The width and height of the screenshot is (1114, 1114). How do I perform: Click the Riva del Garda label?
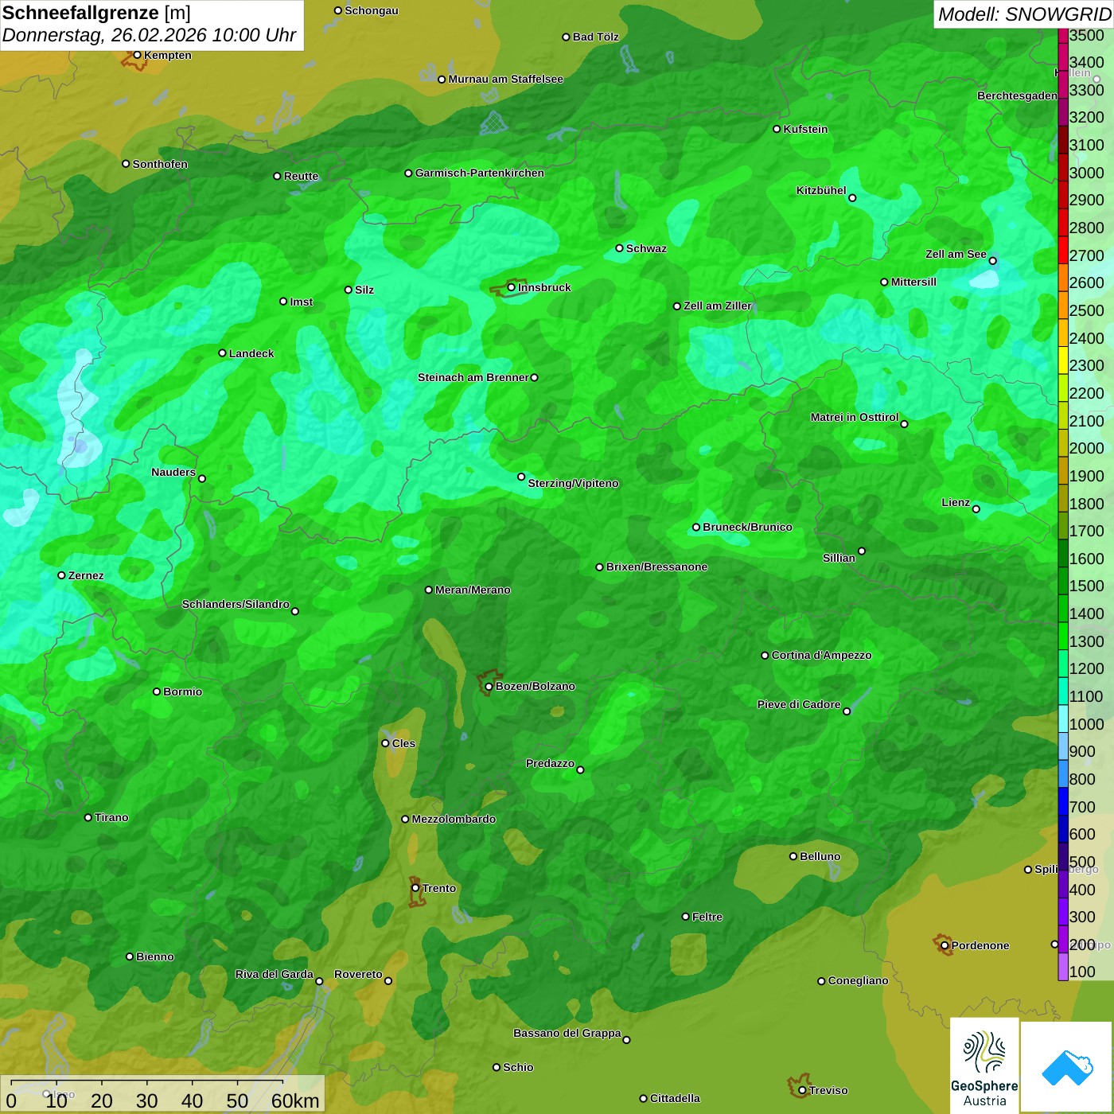274,974
